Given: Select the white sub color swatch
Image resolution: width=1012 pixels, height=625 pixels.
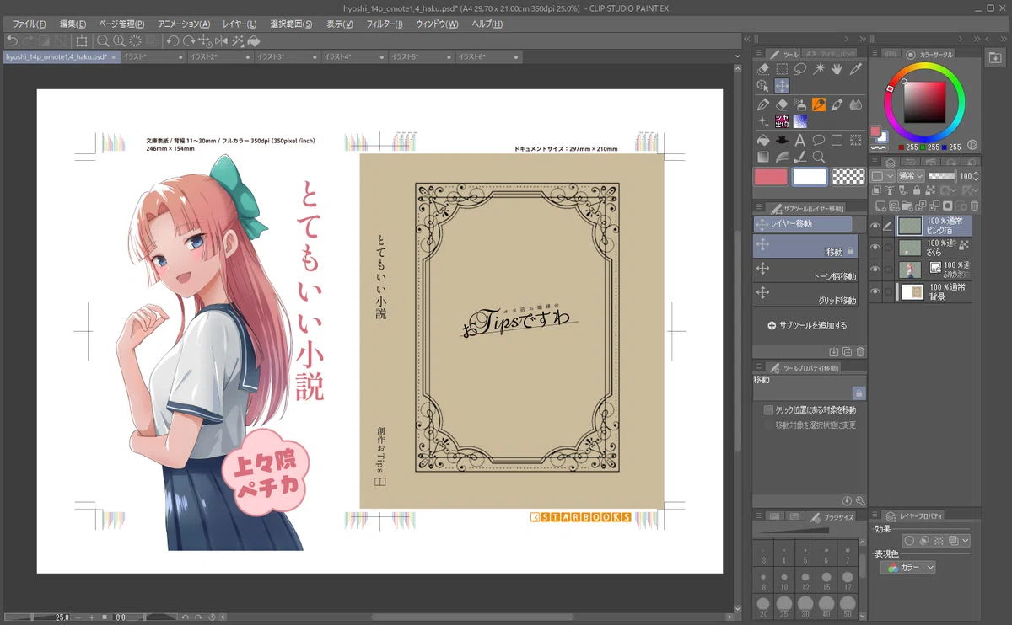Looking at the screenshot, I should pos(810,177).
